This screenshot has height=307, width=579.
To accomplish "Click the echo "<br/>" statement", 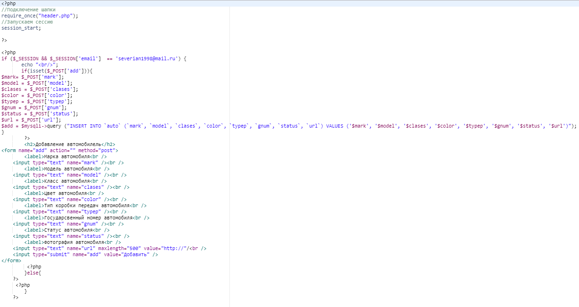I will pyautogui.click(x=39, y=65).
